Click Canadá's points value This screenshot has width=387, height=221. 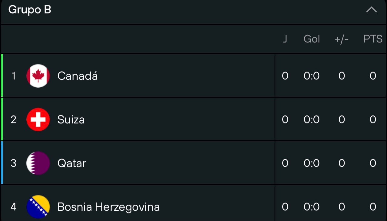click(x=373, y=76)
